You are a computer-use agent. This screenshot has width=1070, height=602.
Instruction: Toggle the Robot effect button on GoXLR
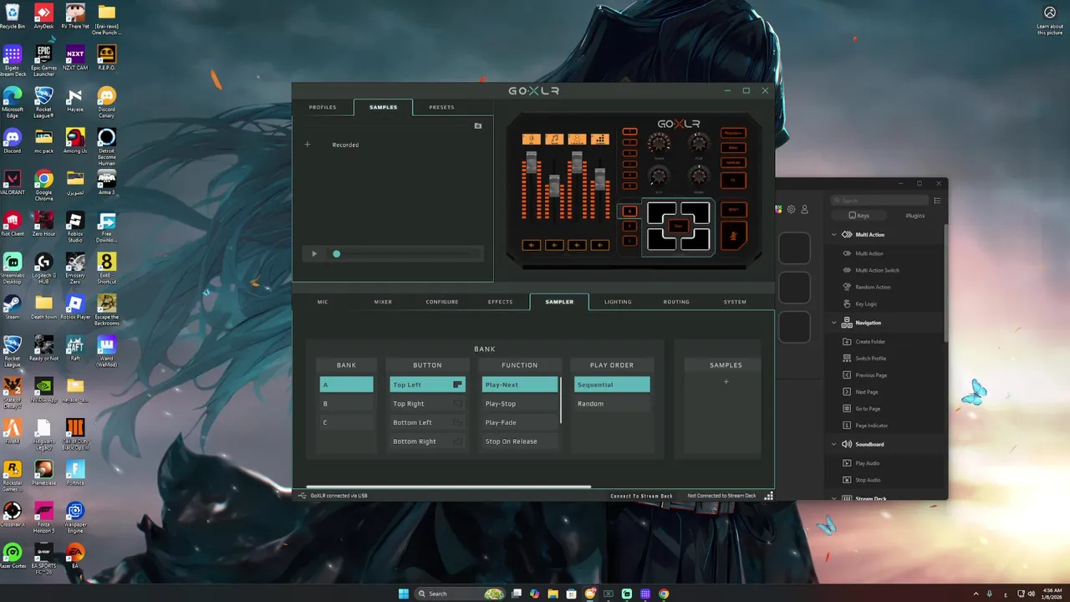pos(733,148)
